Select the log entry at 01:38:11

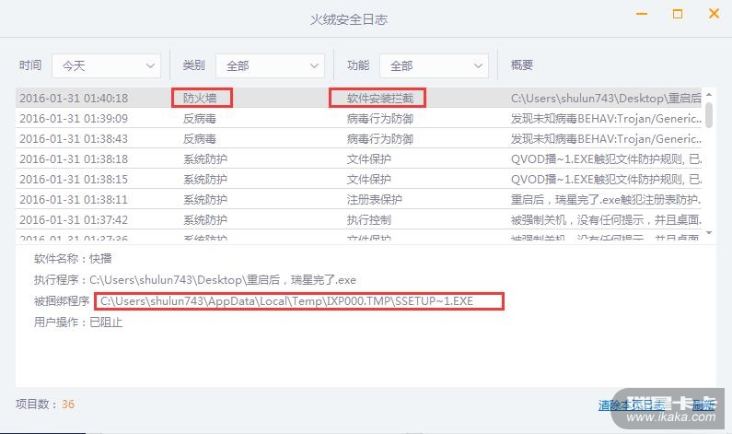coord(358,199)
